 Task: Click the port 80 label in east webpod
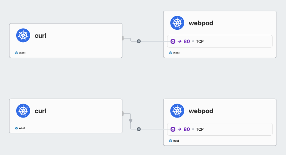[187, 129]
